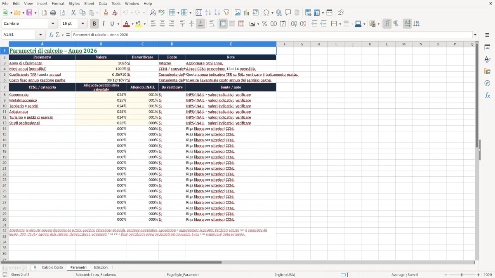
Task: Open the sidebar Properties deck
Action: pos(487,47)
